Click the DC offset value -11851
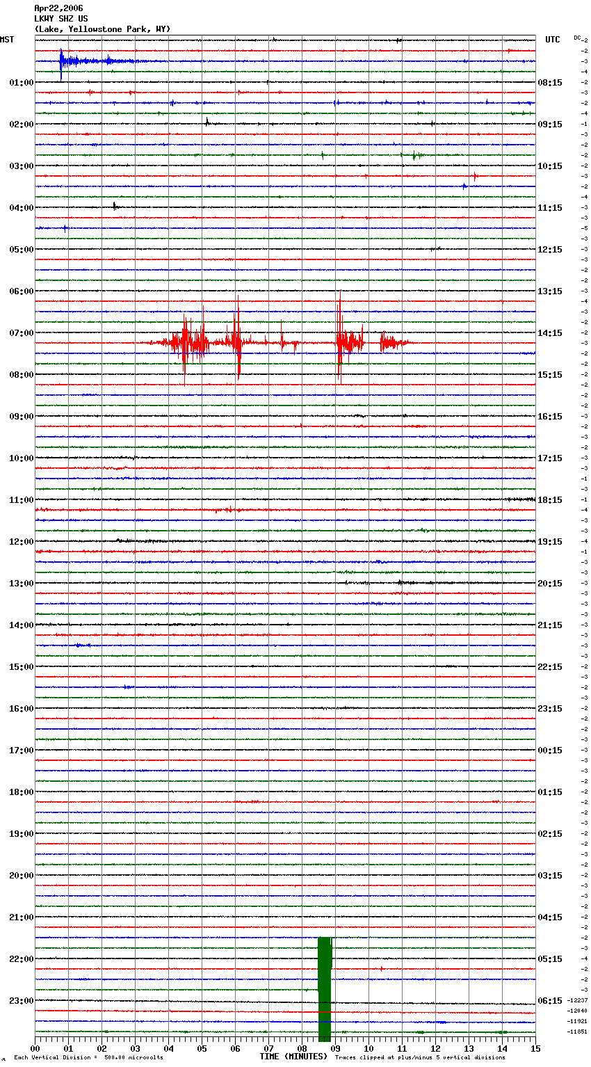This screenshot has width=591, height=1067. pyautogui.click(x=577, y=1032)
